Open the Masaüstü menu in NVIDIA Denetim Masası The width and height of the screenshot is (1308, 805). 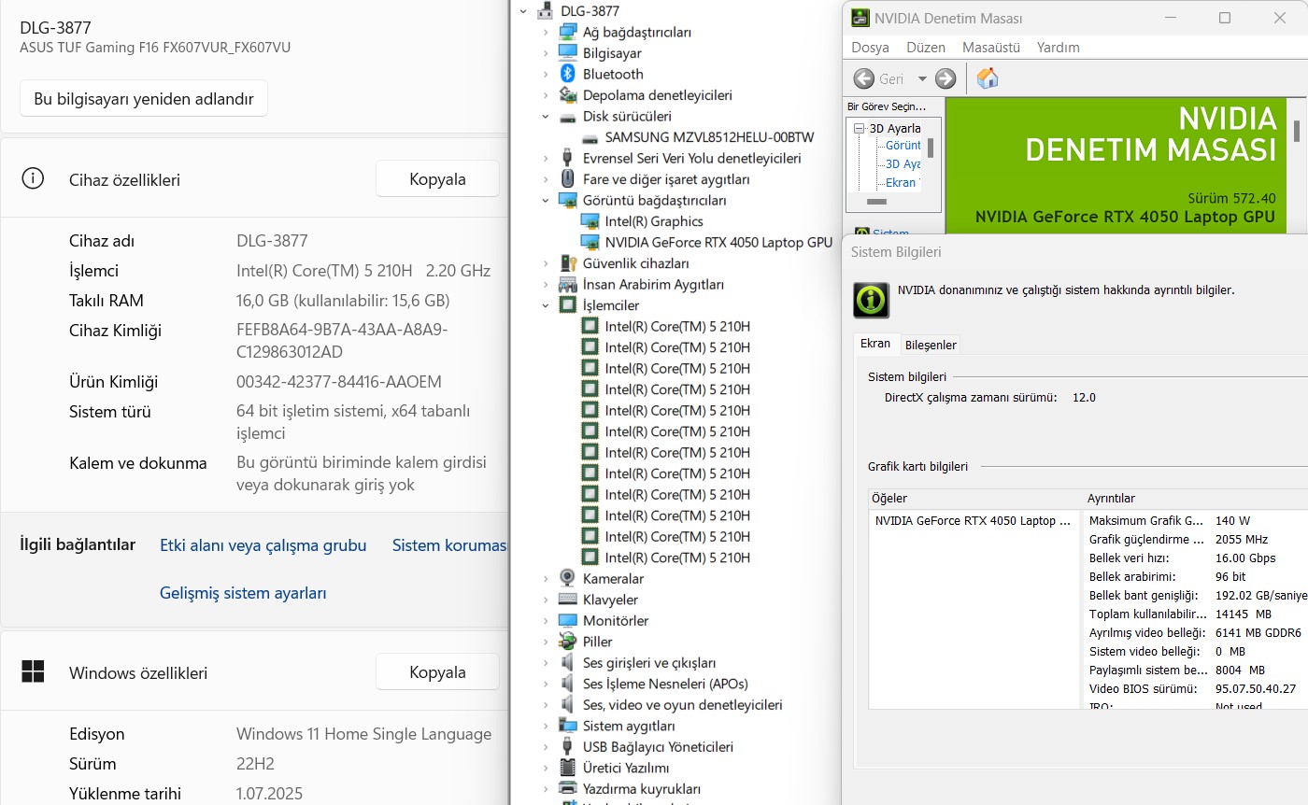(x=991, y=47)
